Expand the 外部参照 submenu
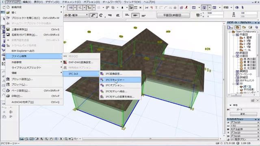This screenshot has width=260, height=146. 34,62
